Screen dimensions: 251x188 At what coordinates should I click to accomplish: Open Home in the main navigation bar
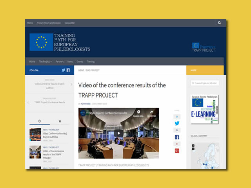tap(32, 61)
